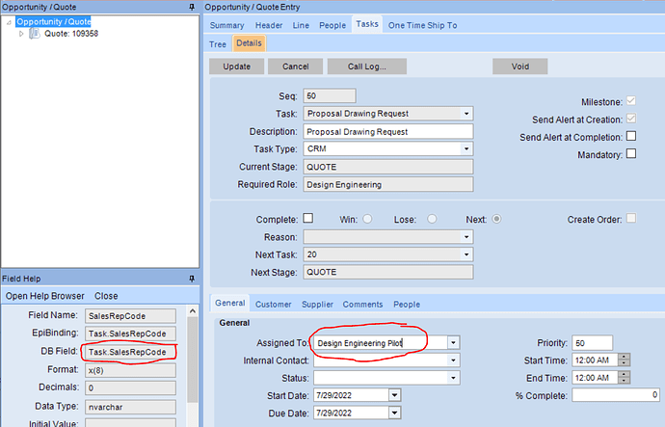The image size is (665, 427).
Task: Collapse the Opportunity / Quote root node
Action: (x=9, y=22)
